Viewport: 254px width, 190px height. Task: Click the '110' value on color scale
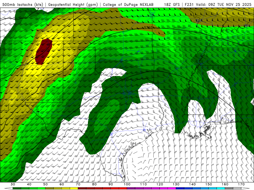144,184
